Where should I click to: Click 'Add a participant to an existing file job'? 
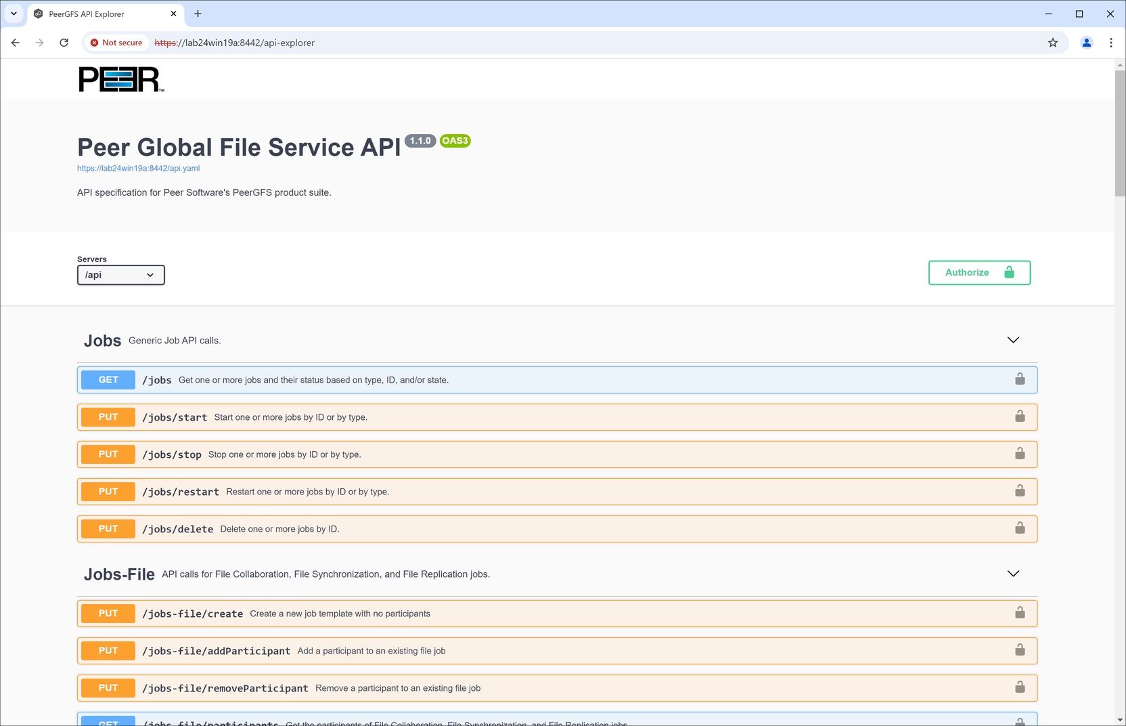point(371,651)
